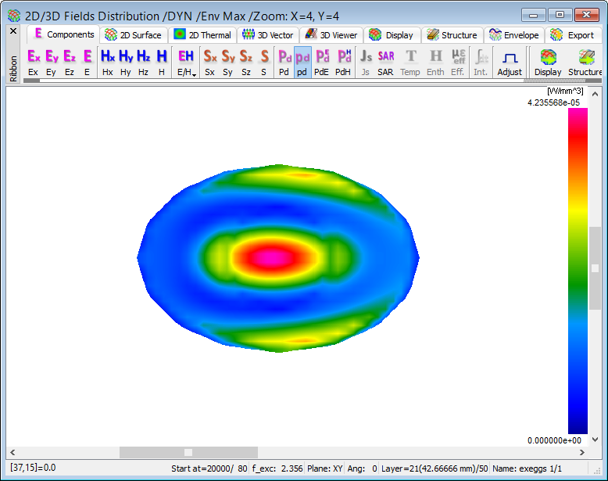Click the Plane: XY status field
Screen dimensions: 608x481
[325, 468]
